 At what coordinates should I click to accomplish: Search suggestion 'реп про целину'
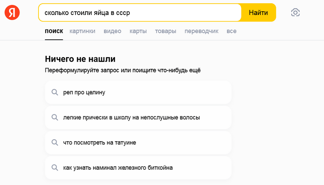[84, 92]
